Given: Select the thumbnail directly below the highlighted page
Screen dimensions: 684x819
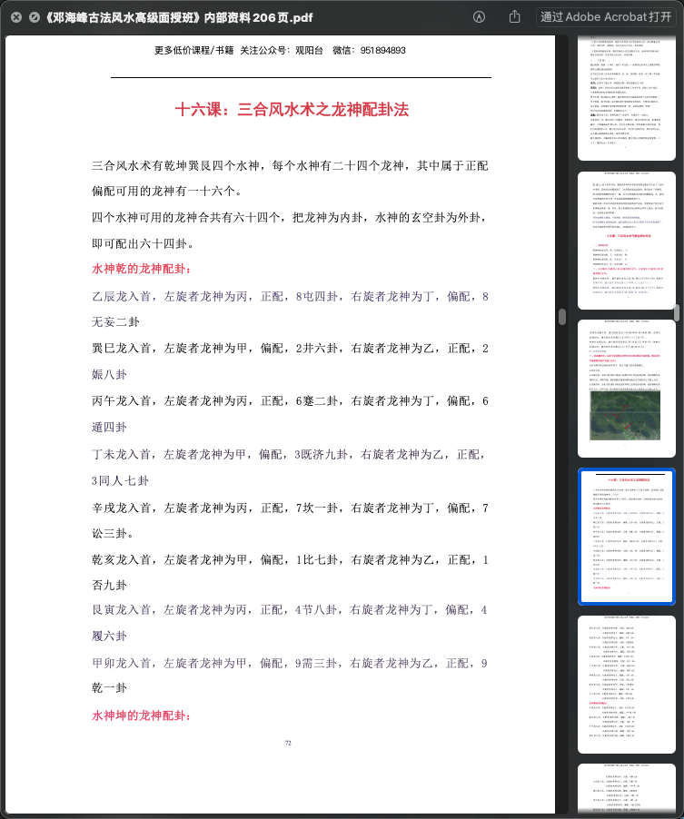Looking at the screenshot, I should tap(626, 684).
